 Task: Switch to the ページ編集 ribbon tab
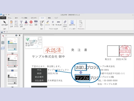24,18
